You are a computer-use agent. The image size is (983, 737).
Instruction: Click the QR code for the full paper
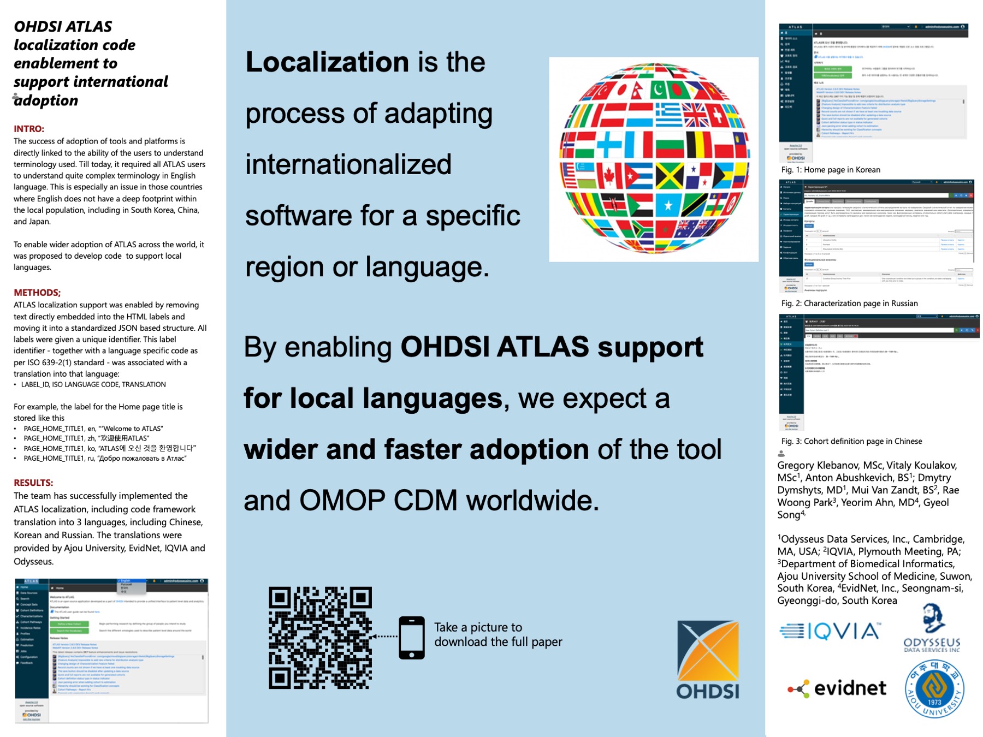pos(320,638)
